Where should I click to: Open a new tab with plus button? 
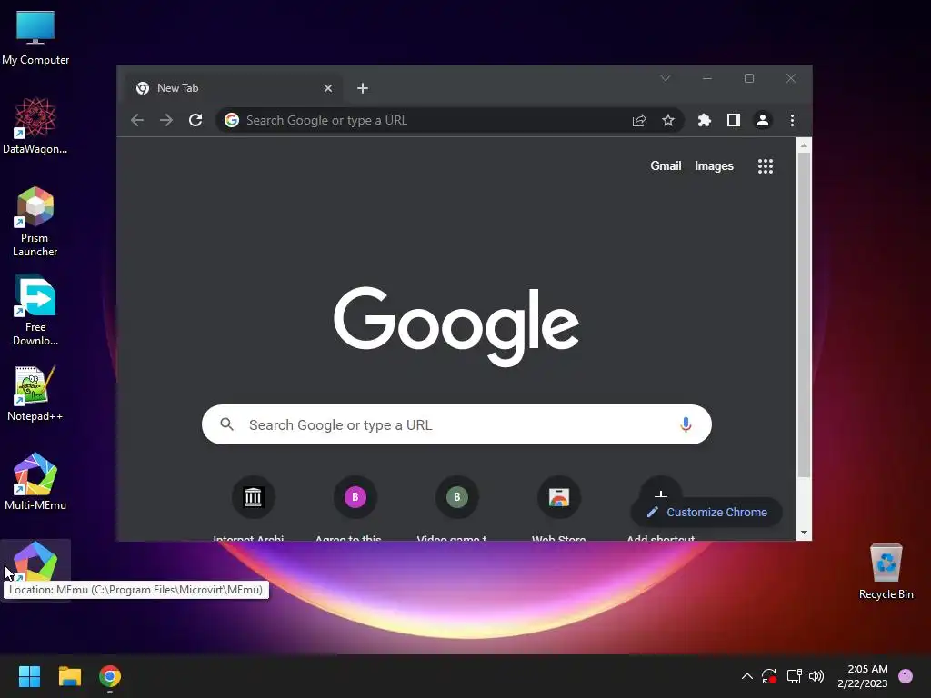pyautogui.click(x=362, y=88)
